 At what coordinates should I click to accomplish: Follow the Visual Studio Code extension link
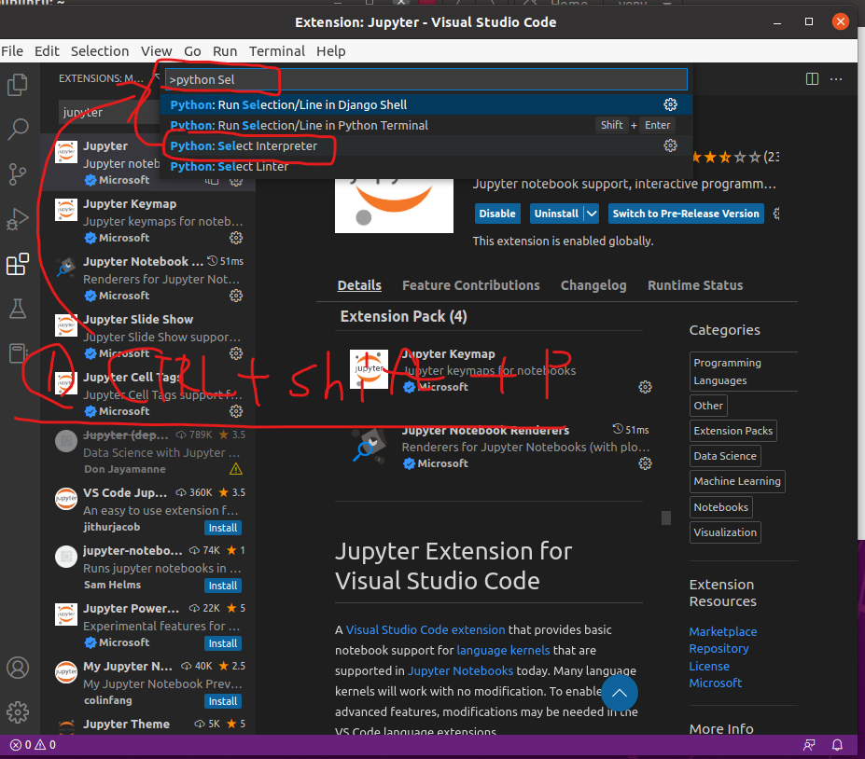[x=426, y=630]
